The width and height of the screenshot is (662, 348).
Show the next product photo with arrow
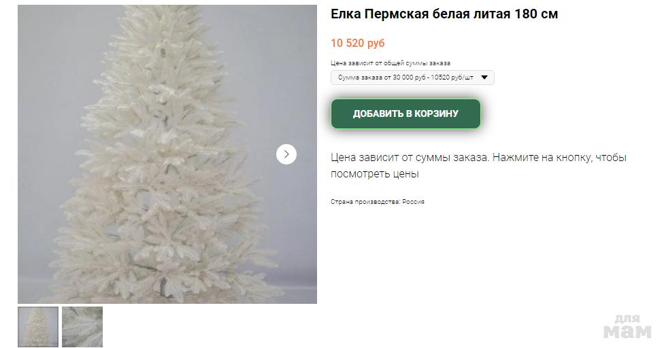[286, 154]
